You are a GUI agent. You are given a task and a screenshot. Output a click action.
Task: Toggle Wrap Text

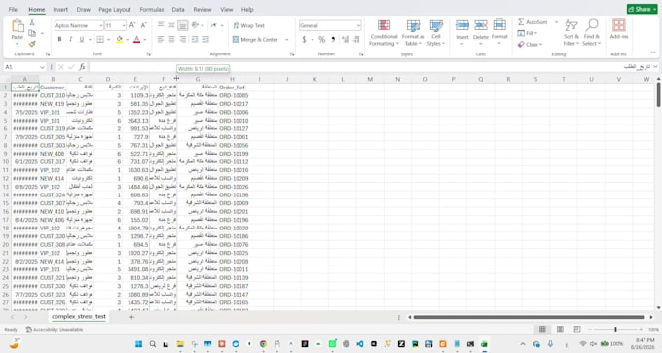coord(248,25)
